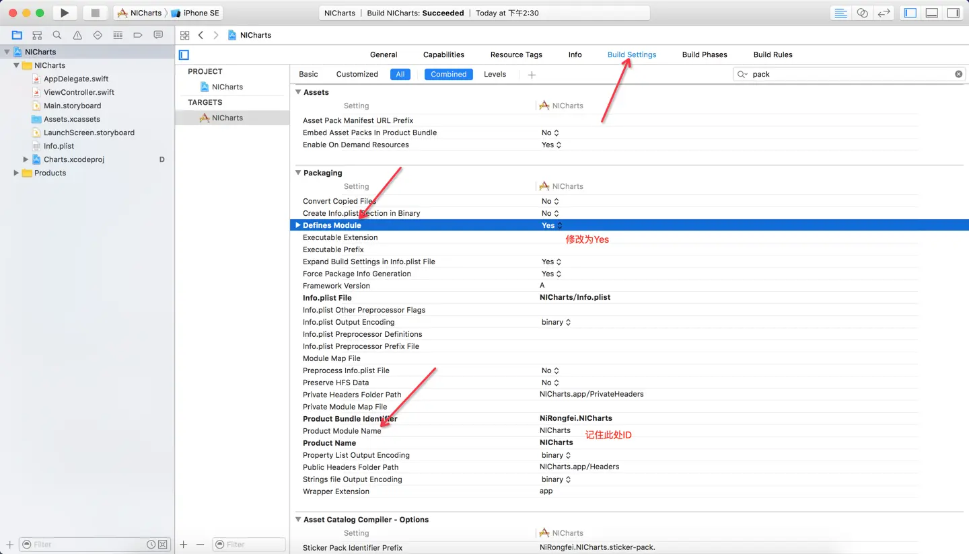Select AppDelegate.swift file
The width and height of the screenshot is (969, 554).
76,79
